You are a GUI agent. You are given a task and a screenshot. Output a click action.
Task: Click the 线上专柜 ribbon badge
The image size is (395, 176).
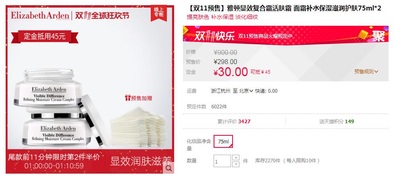pyautogui.click(x=159, y=12)
